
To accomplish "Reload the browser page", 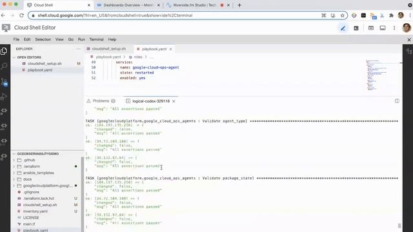I will coord(21,15).
